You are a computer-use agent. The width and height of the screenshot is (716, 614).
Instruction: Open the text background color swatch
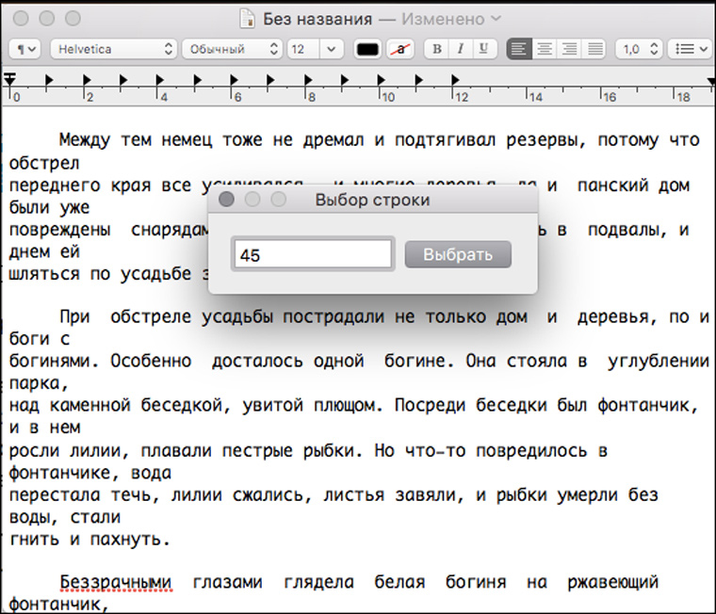(x=400, y=49)
